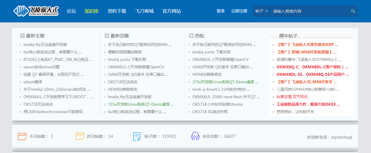Image resolution: width=371 pixels, height=153 pixels.
Task: Open OK5718无法启动 in 最新回复 column
Action: pyautogui.click(x=123, y=82)
